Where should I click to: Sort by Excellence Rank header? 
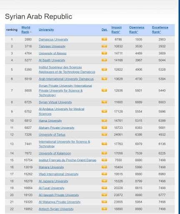pos(160,30)
